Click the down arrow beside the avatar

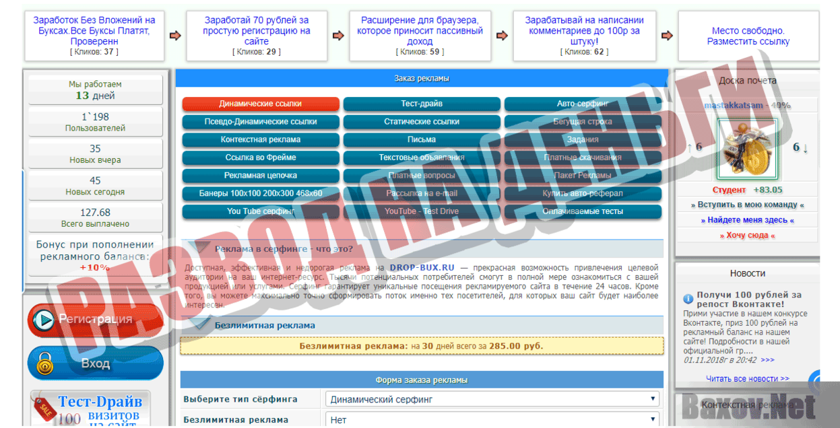click(806, 148)
